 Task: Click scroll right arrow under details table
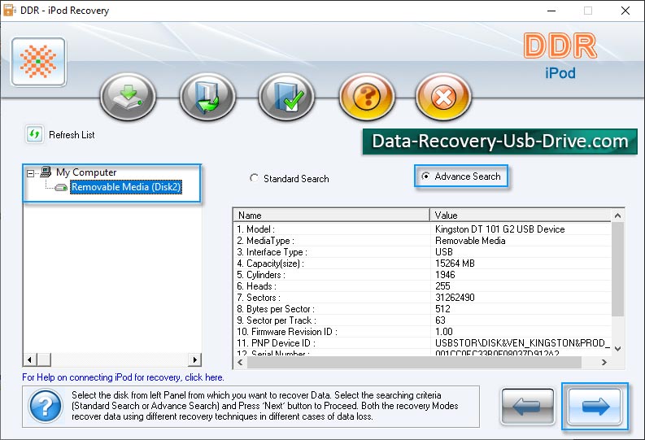pos(604,362)
